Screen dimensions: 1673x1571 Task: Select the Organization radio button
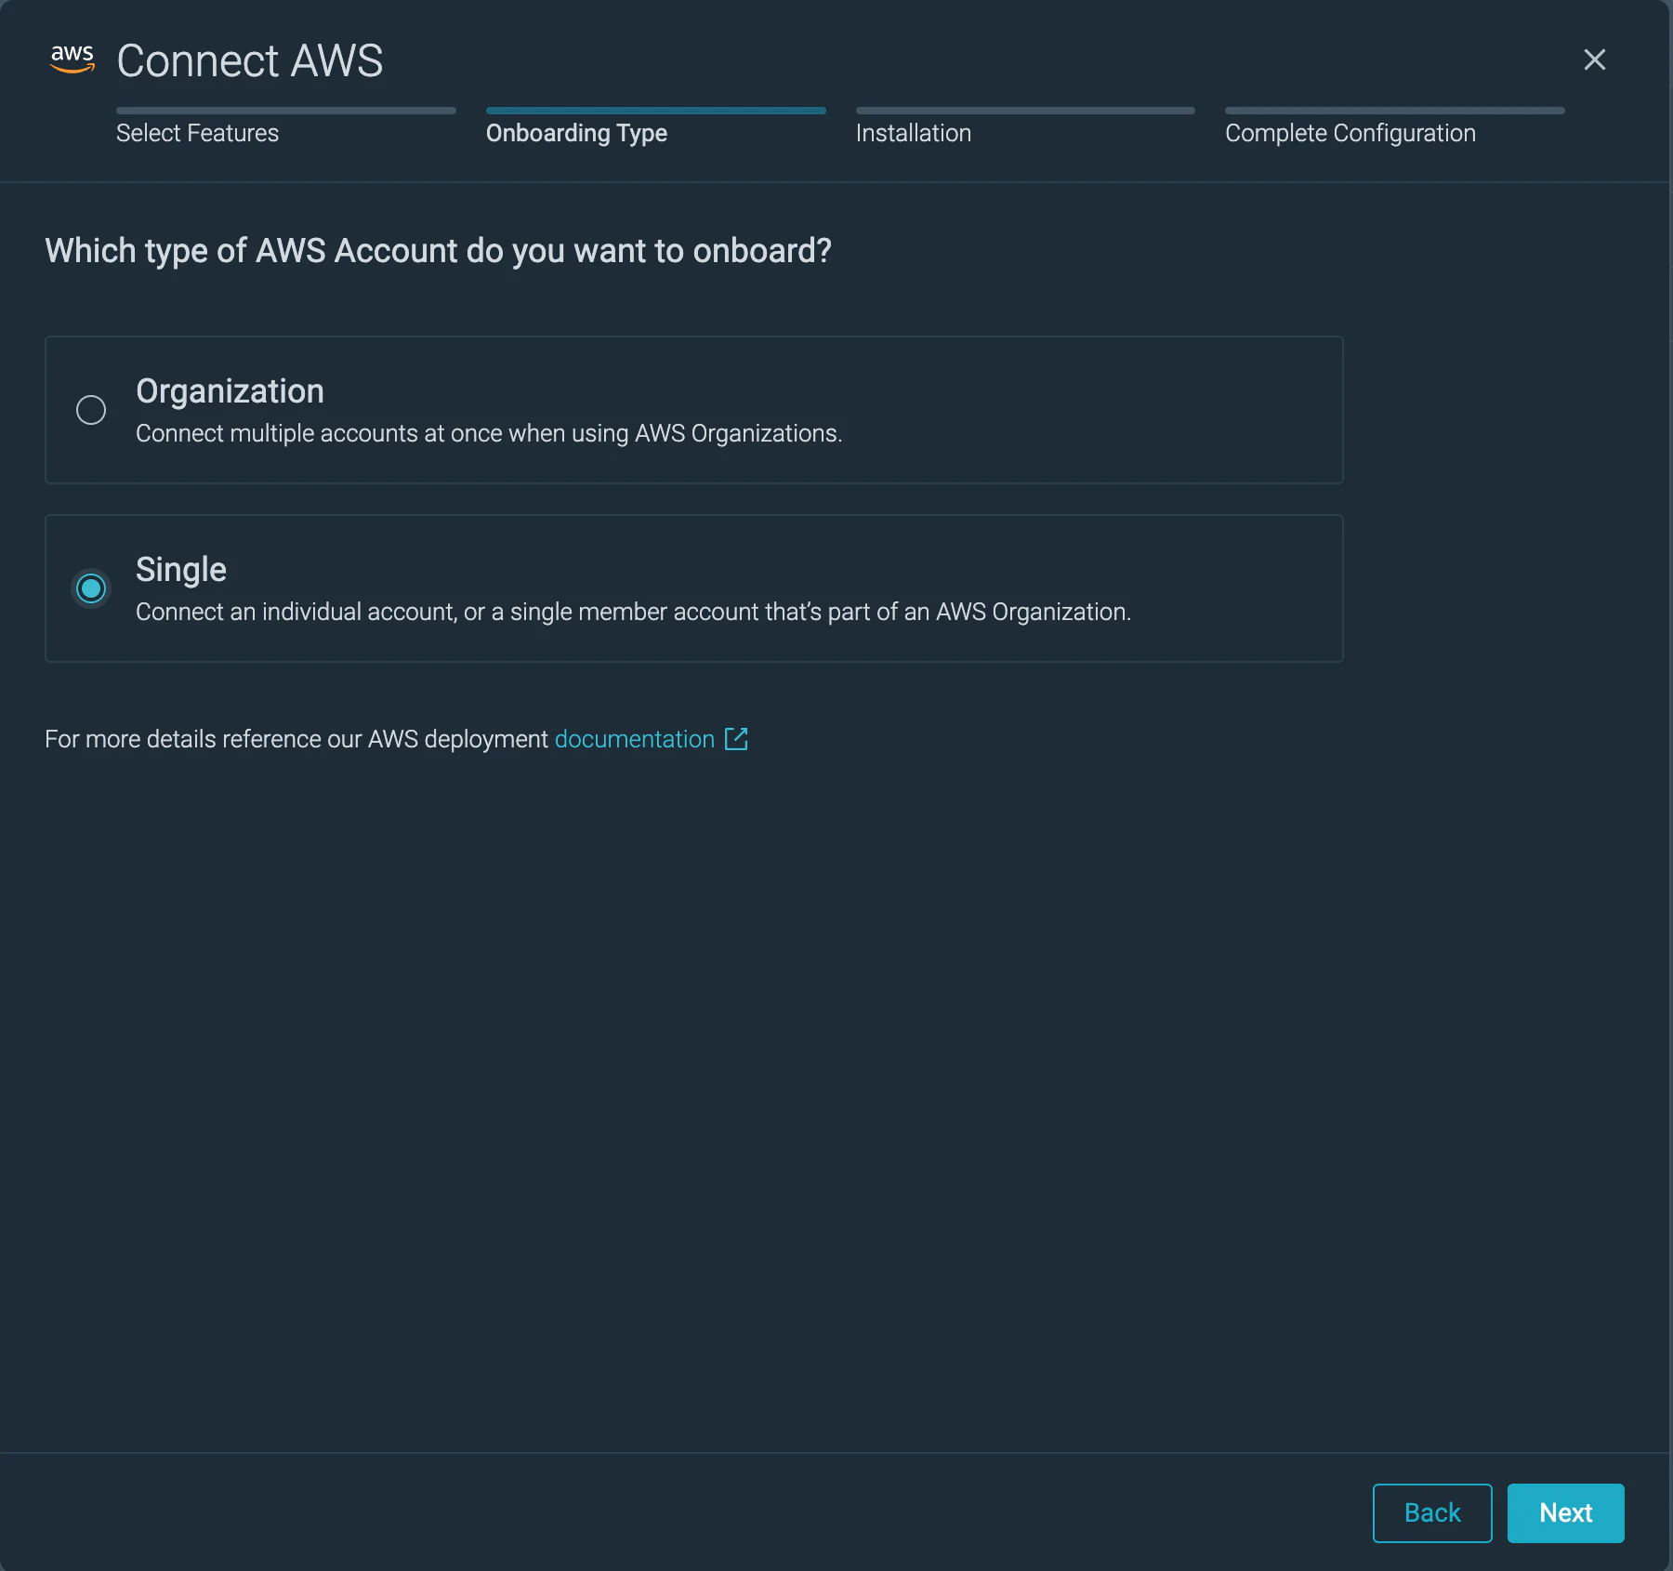[x=91, y=410]
